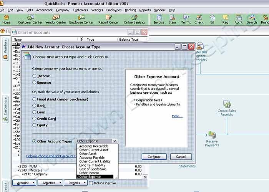
Task: Click the Type column header
Action: (x=101, y=40)
